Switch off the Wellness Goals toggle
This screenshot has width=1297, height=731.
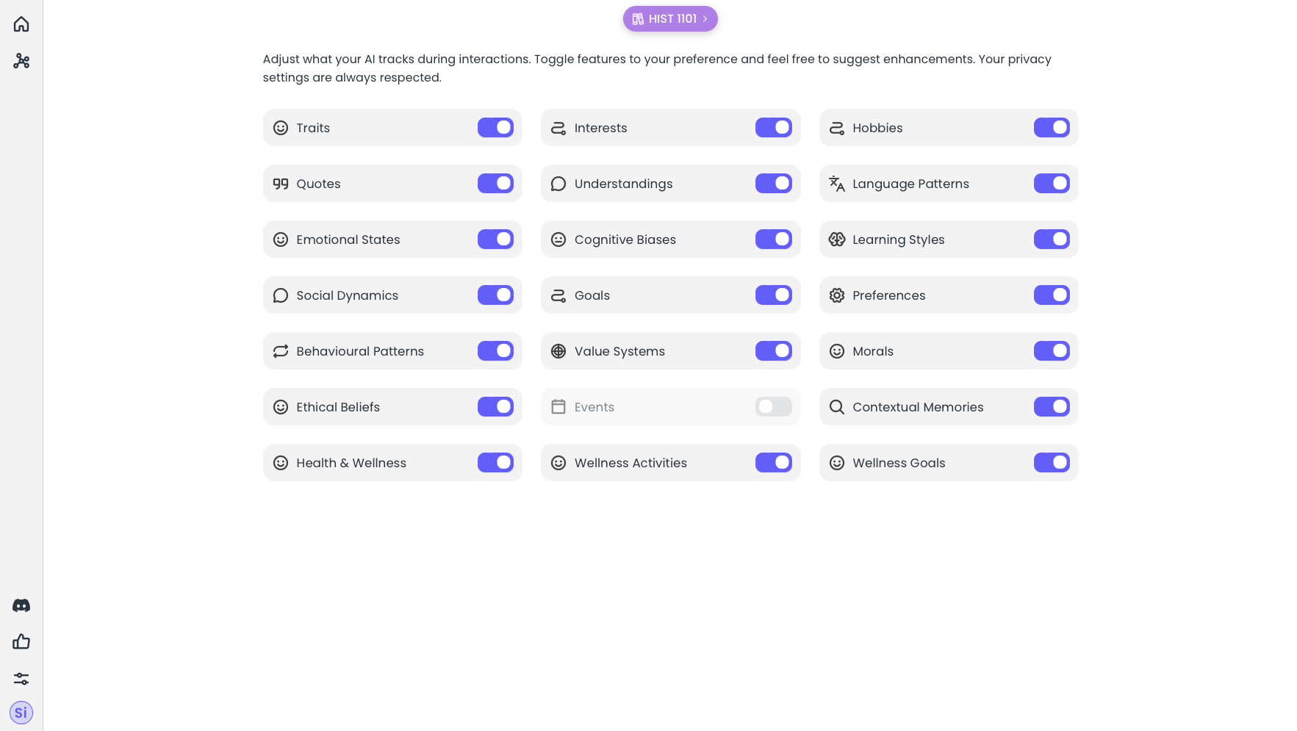click(x=1052, y=463)
